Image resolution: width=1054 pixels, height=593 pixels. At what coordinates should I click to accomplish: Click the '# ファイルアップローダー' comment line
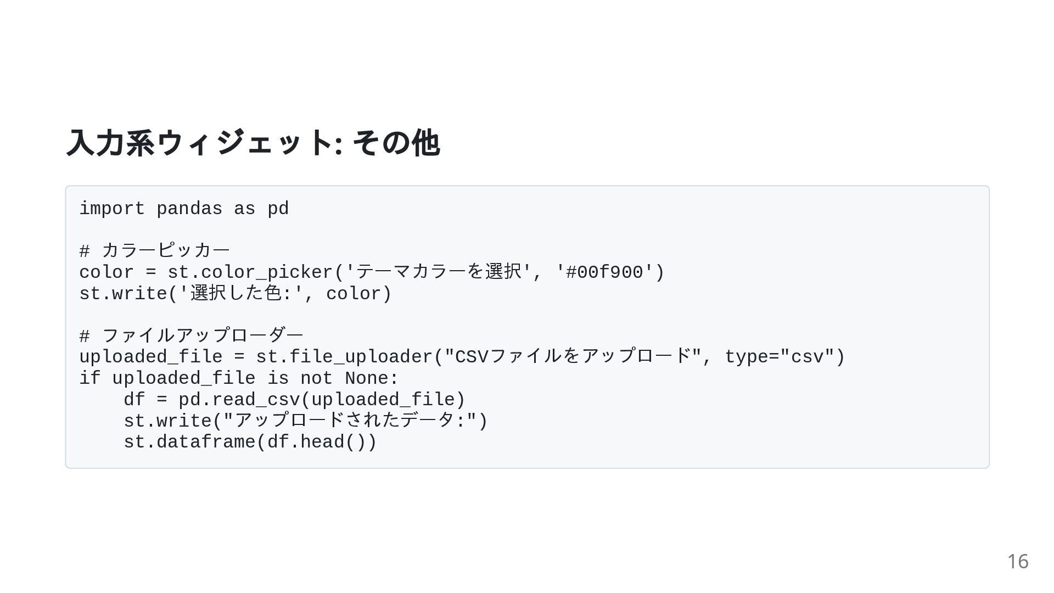pos(191,335)
